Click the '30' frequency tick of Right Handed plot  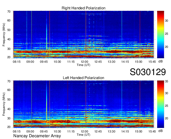pos(9,49)
